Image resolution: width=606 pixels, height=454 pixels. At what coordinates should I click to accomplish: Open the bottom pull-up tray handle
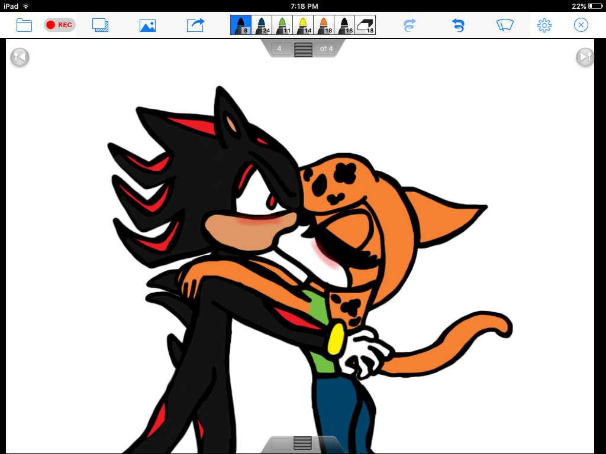pyautogui.click(x=302, y=443)
